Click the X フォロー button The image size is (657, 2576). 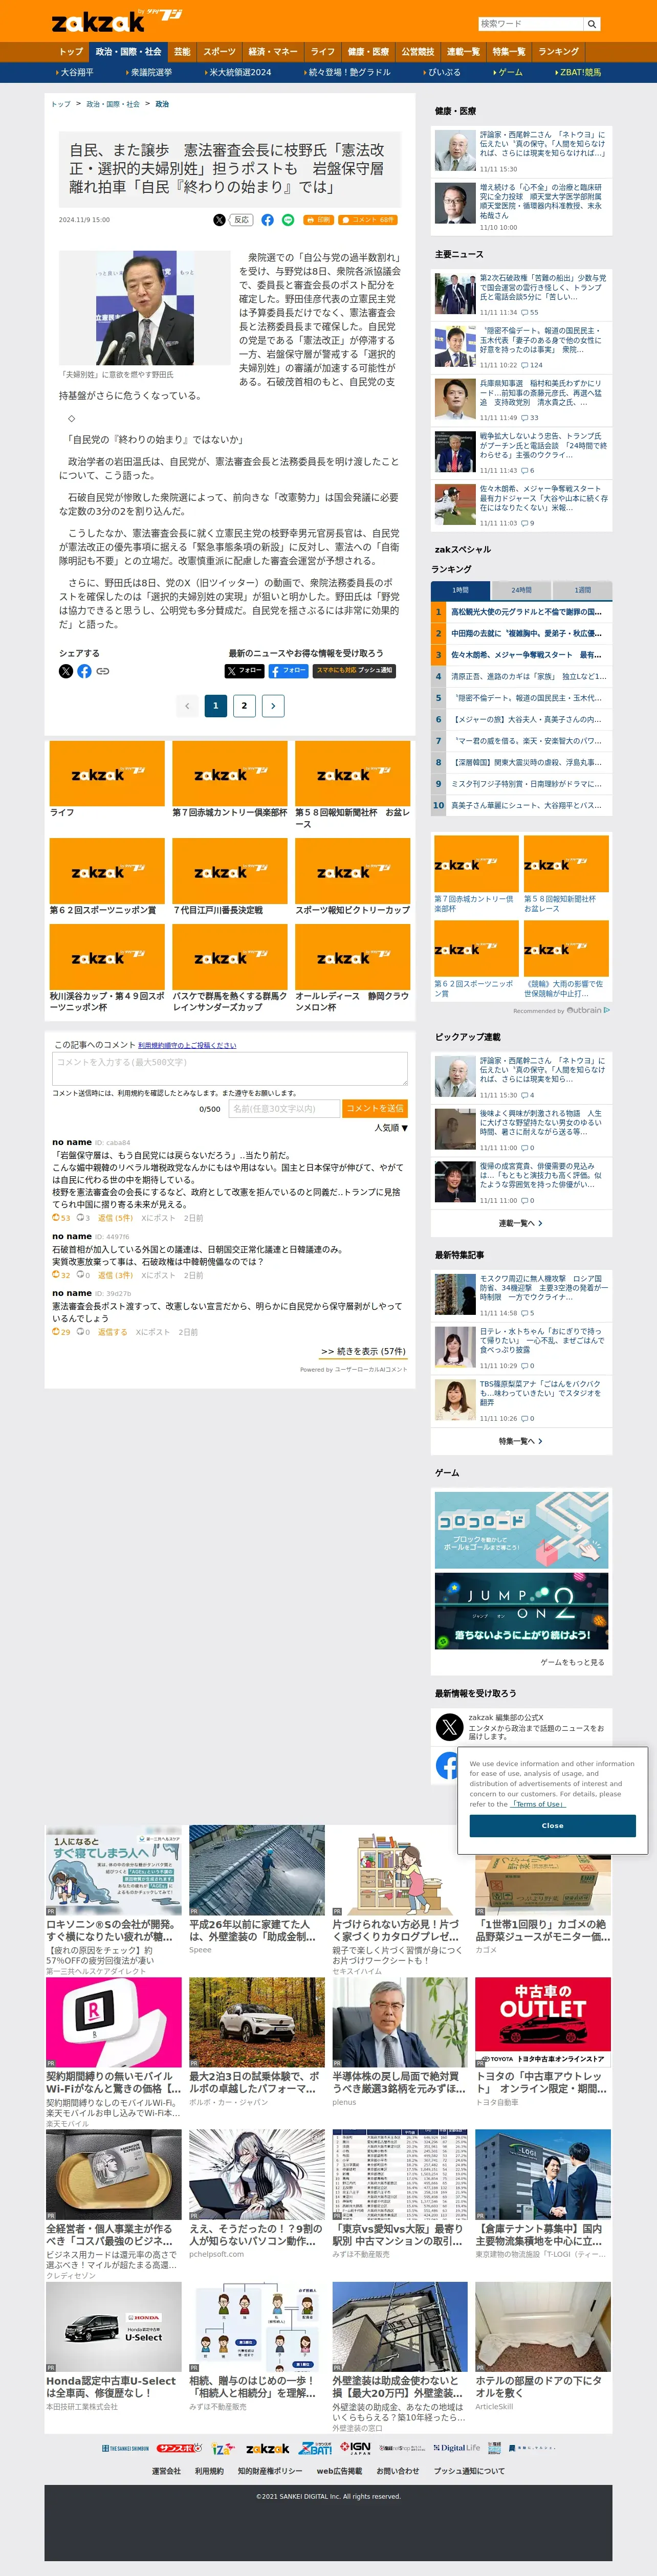244,671
